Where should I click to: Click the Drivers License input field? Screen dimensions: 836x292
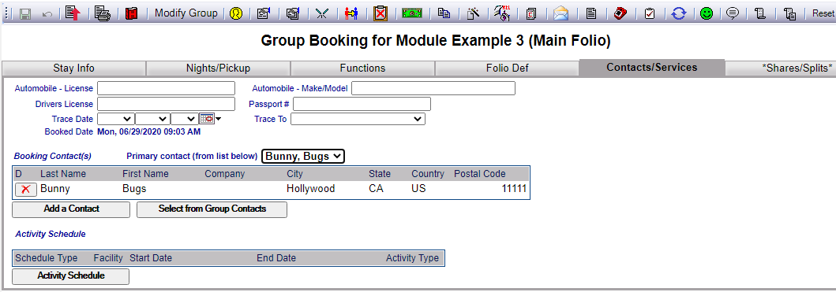point(166,104)
